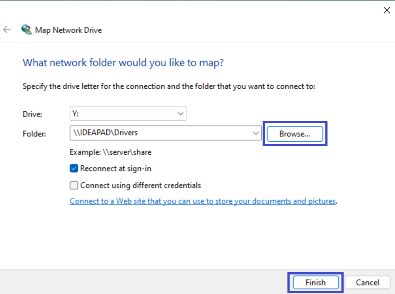Open the 'Connect to a Web site' link
This screenshot has width=395, height=294.
click(x=203, y=201)
